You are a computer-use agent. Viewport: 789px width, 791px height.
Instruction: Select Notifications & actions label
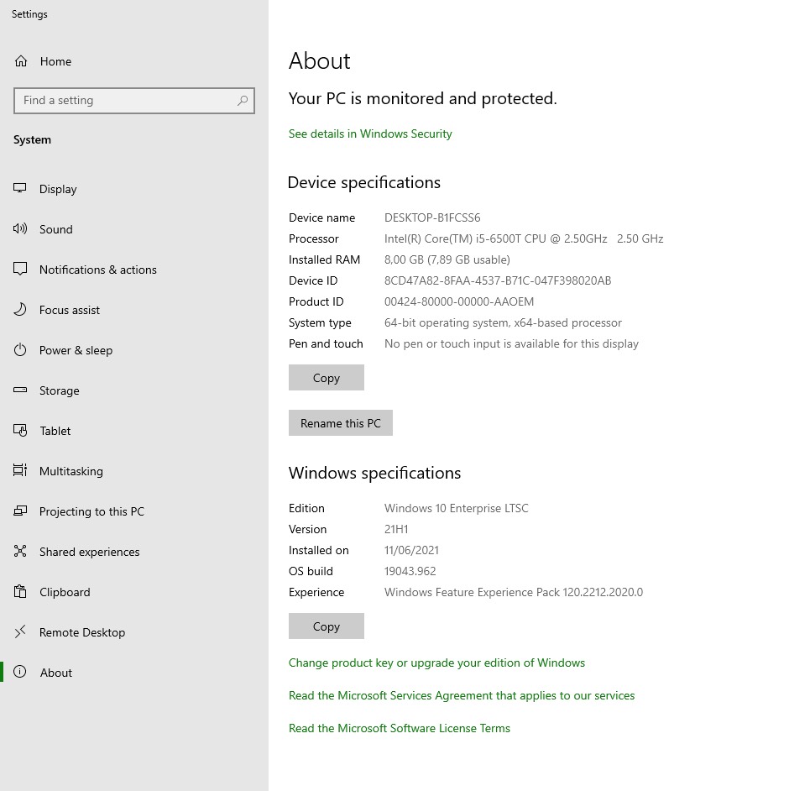pos(98,270)
